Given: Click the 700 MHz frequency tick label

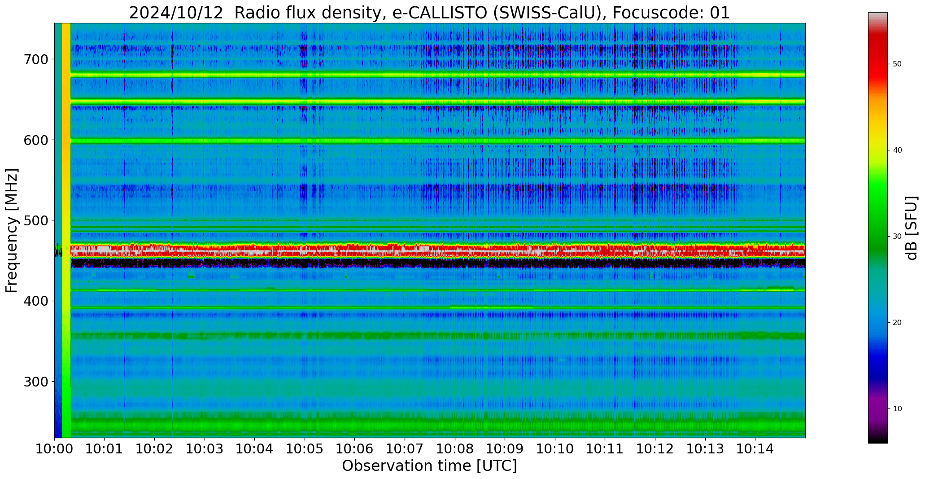Looking at the screenshot, I should click(36, 59).
